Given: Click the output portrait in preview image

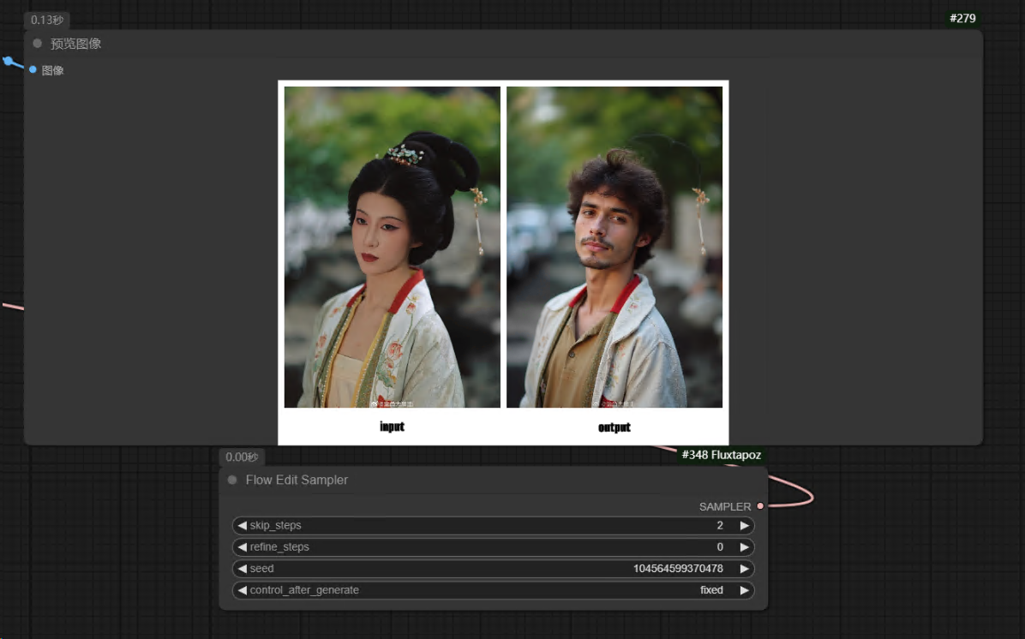Looking at the screenshot, I should pyautogui.click(x=614, y=247).
